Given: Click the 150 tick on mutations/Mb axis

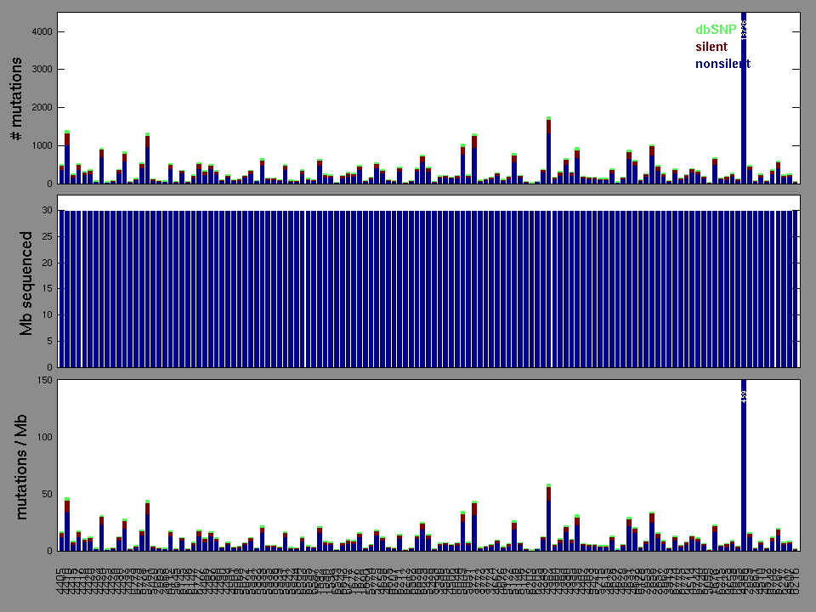Looking at the screenshot, I should click(x=43, y=380).
